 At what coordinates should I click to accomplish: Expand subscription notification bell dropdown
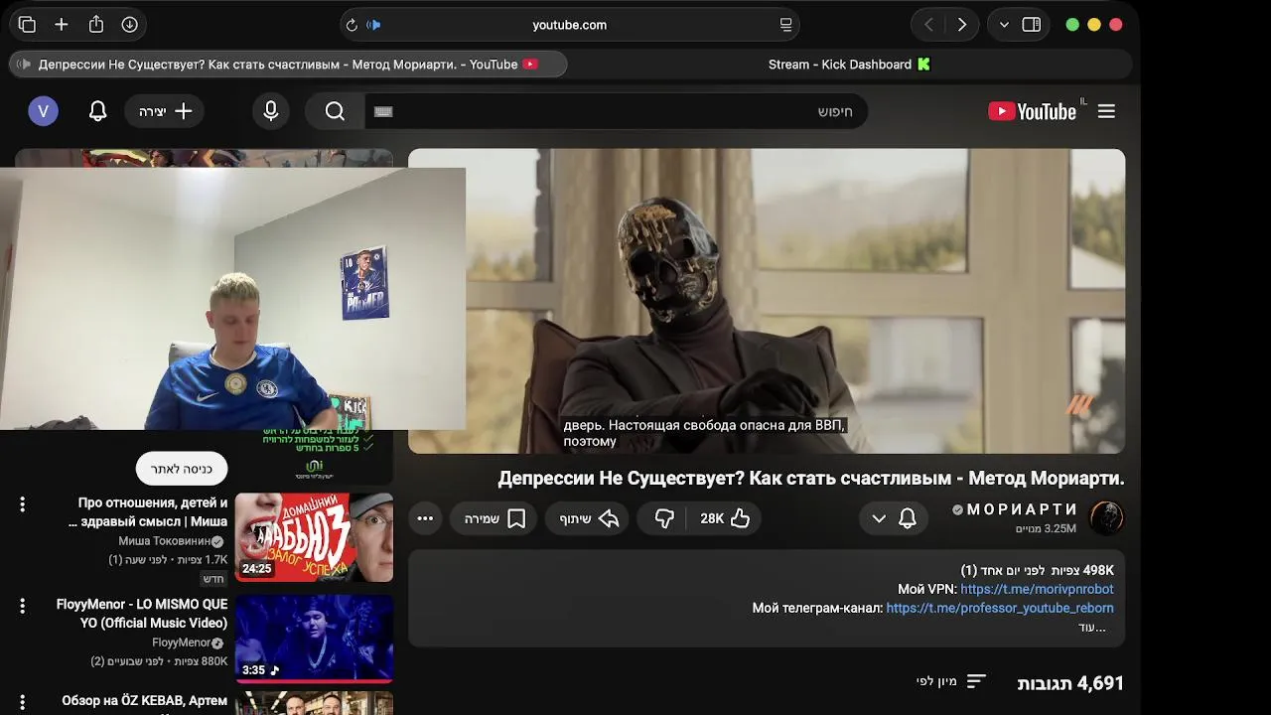coord(894,518)
